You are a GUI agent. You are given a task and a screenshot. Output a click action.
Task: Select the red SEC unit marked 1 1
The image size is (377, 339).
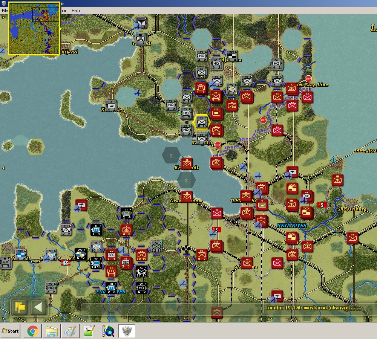[x=111, y=255]
